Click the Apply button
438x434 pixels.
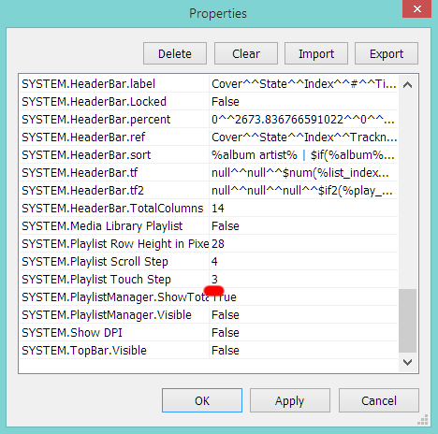click(290, 400)
